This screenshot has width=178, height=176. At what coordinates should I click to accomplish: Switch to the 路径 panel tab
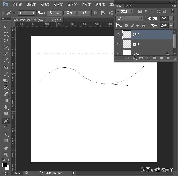pyautogui.click(x=128, y=6)
